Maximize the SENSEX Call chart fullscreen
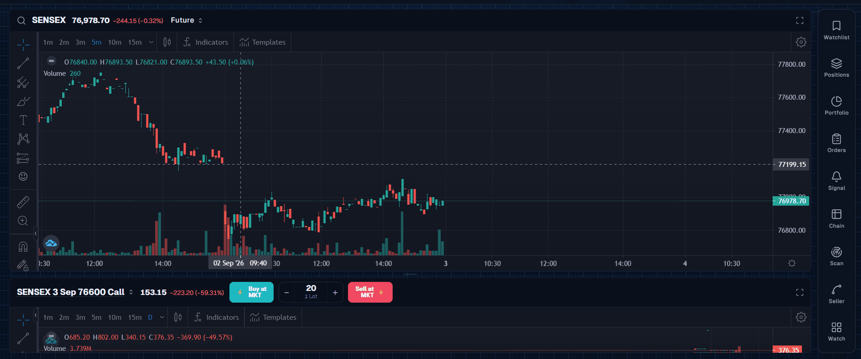This screenshot has height=359, width=861. tap(800, 292)
